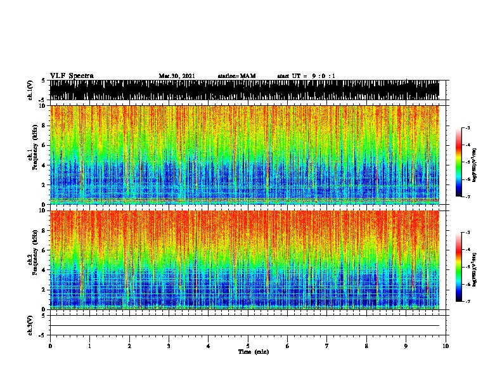Click the "VLF Spectra" title text
502x388 pixels.
[72, 76]
